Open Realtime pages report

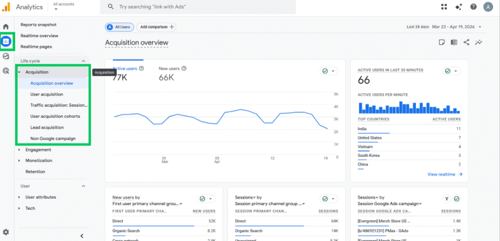click(x=36, y=46)
